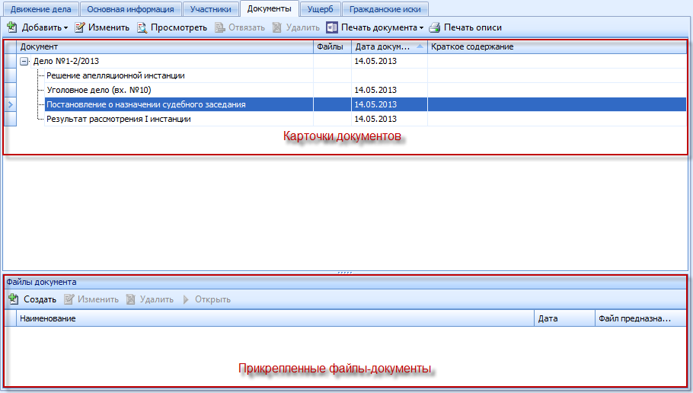Click the Изменить pencil icon in top toolbar
Screen dimensions: 693x393
(x=79, y=27)
